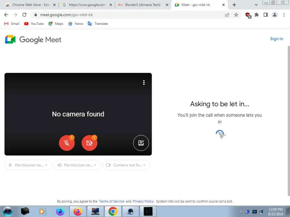View site info via lock icon
290x217 pixels.
pos(36,15)
